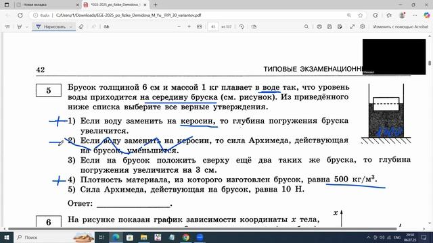The height and width of the screenshot is (243, 433).
Task: Zoom in with the plus button
Action: 189,27
